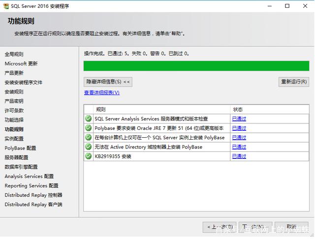The width and height of the screenshot is (315, 239).
Task: Select 全局规则 step in the sidebar
Action: pyautogui.click(x=14, y=54)
